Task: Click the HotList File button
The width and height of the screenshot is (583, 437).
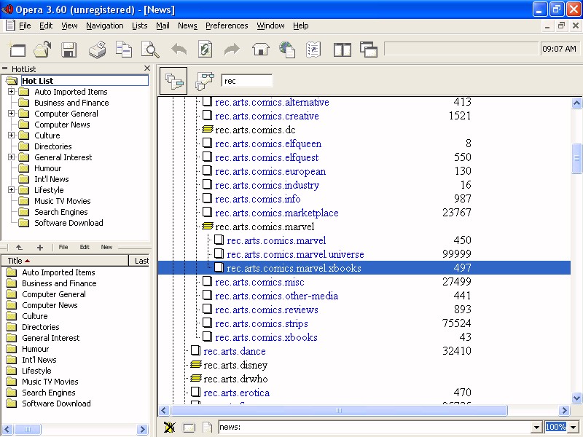Action: [x=63, y=247]
